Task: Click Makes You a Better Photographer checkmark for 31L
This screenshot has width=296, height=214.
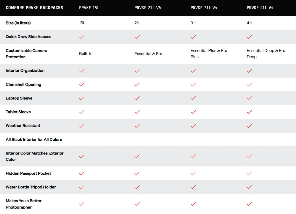Action: tap(193, 204)
